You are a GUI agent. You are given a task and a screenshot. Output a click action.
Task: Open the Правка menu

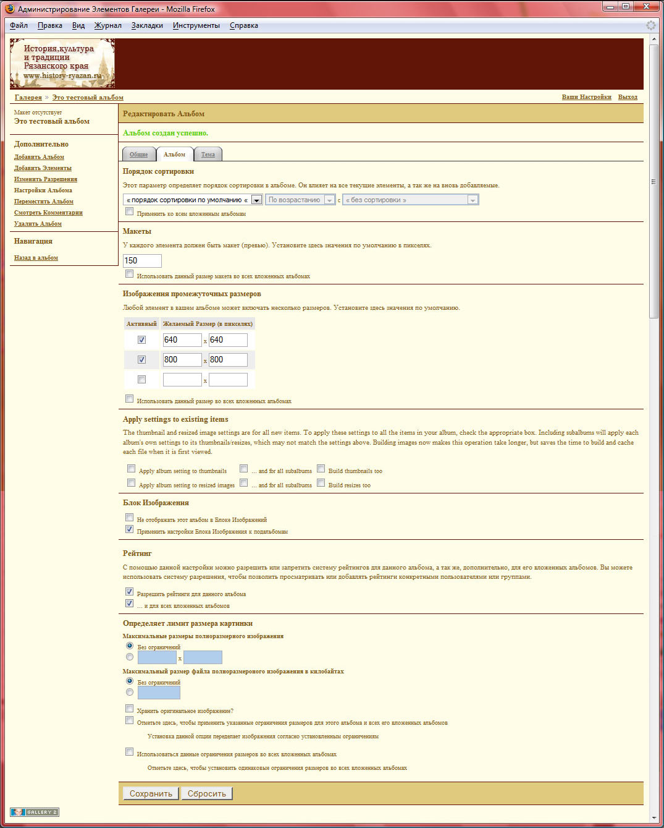[50, 25]
